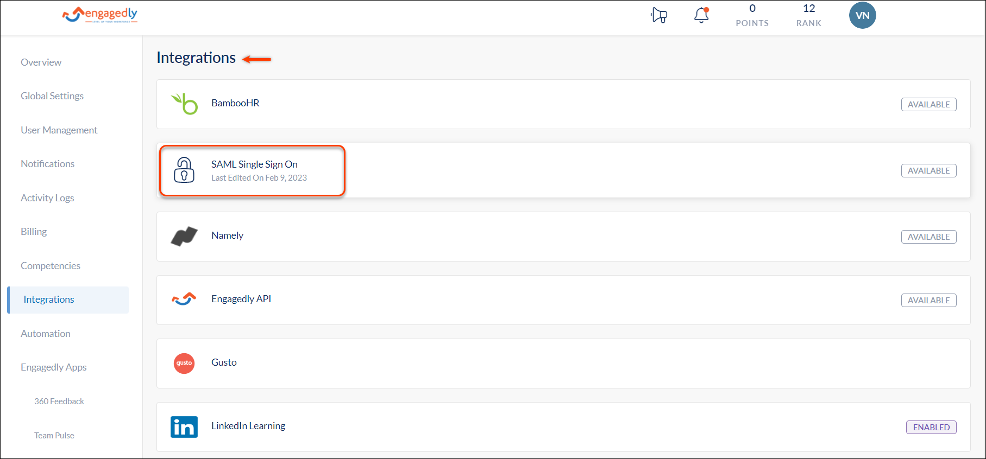The height and width of the screenshot is (459, 986).
Task: Click the Engagedly logo
Action: (x=100, y=15)
